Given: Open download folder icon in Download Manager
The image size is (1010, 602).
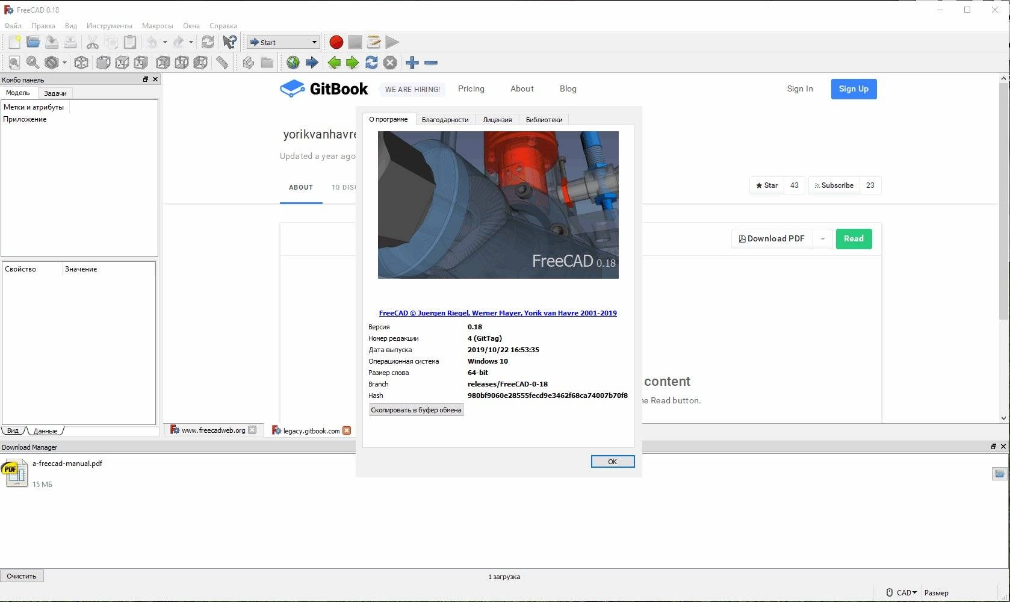Looking at the screenshot, I should [x=999, y=474].
